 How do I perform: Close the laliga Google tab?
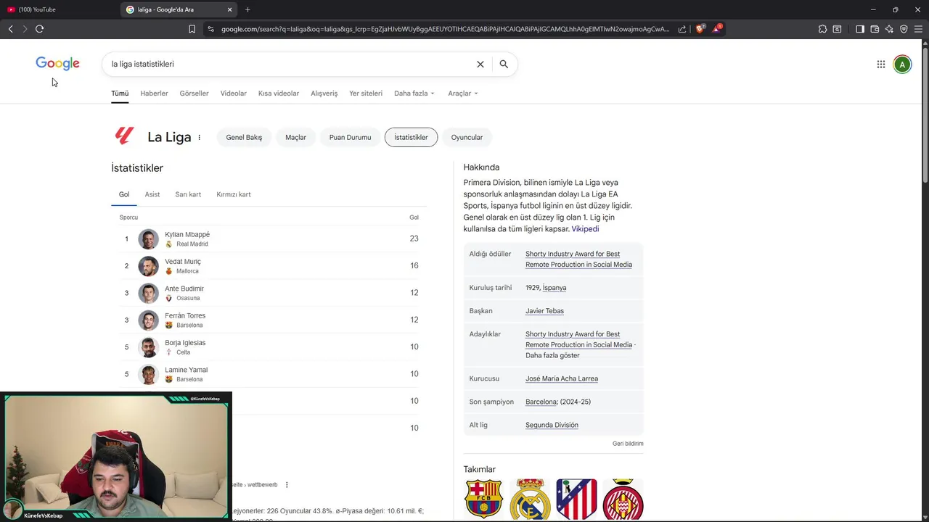coord(229,9)
